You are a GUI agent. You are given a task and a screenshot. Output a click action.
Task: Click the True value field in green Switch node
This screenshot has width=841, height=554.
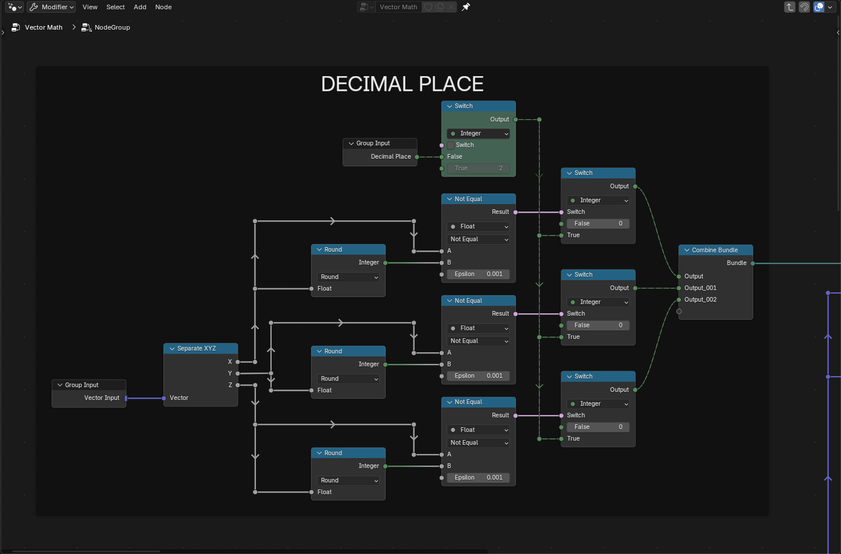click(x=479, y=169)
